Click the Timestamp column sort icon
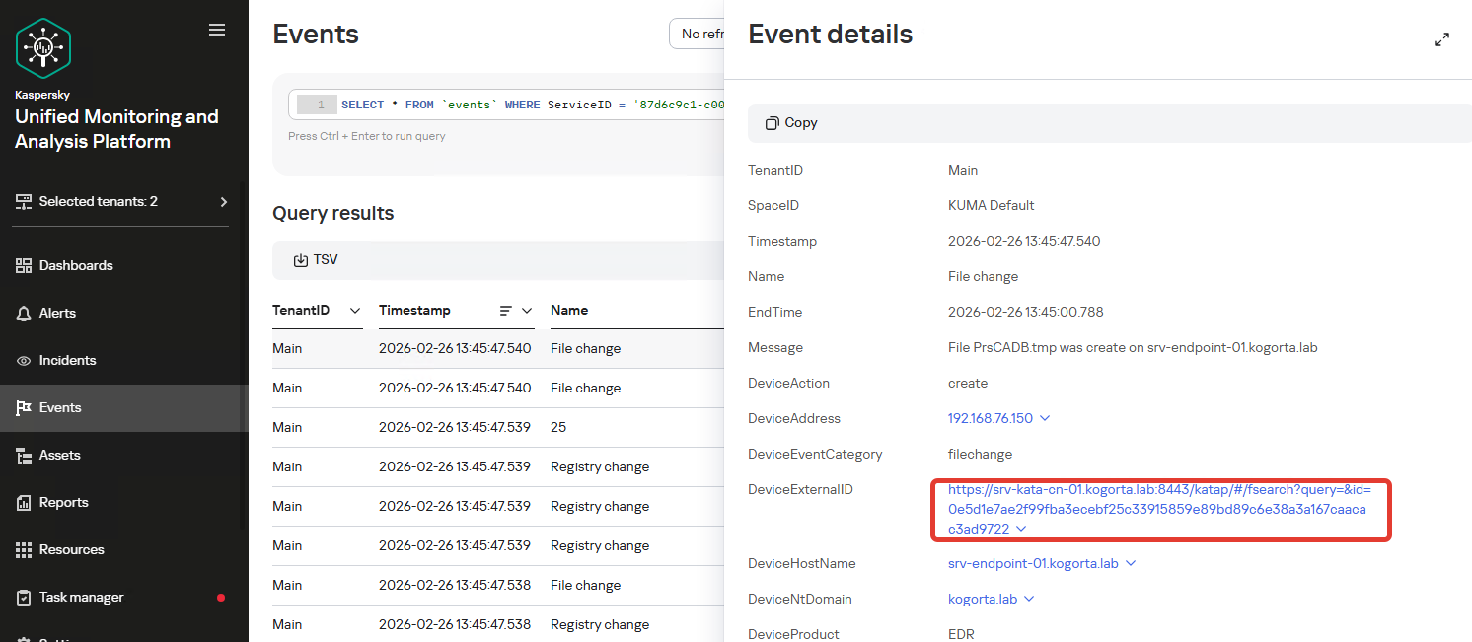1472x642 pixels. 506,310
